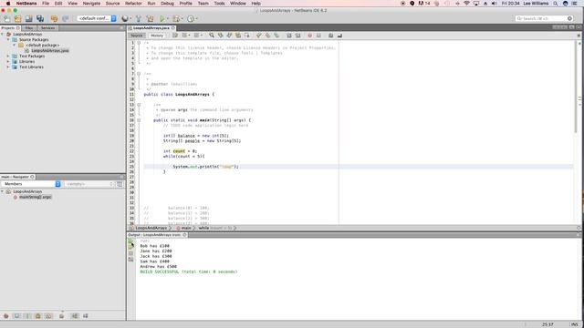Expand the Test Packages tree node
Image resolution: width=584 pixels, height=328 pixels.
point(8,56)
